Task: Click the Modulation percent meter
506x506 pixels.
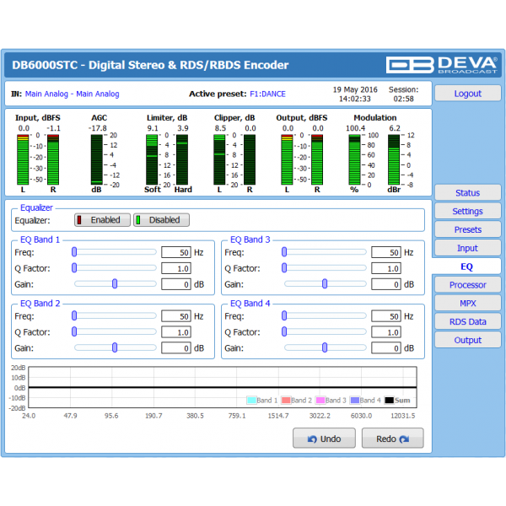Action: tap(354, 159)
